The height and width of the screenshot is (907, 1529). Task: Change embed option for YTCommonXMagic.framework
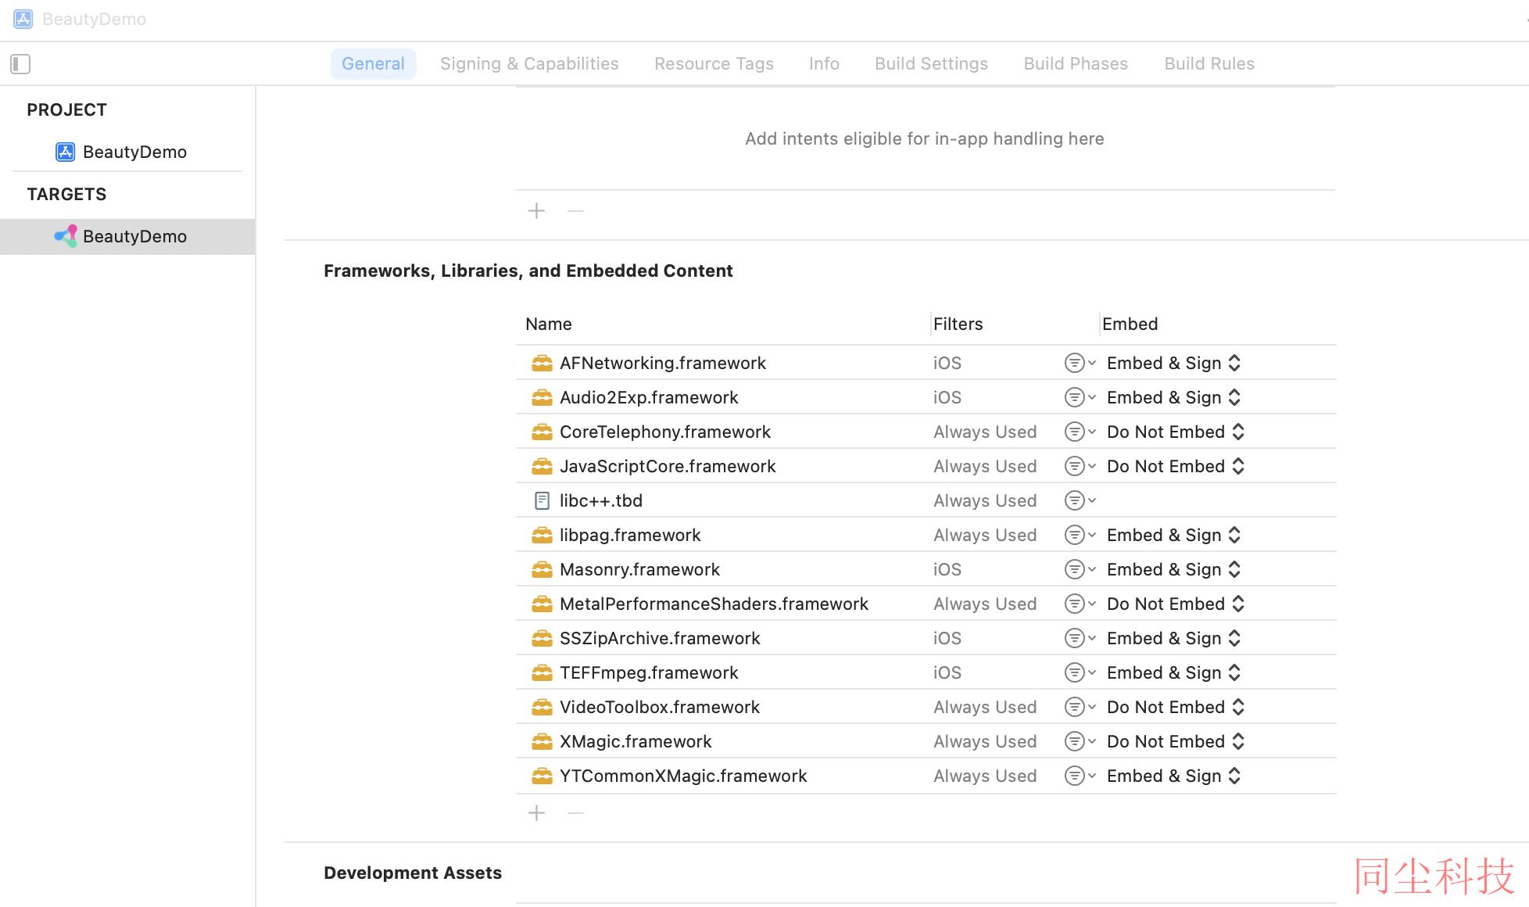(x=1174, y=776)
